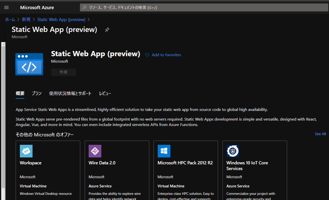Click the heart icon beside Add to Favorites

[147, 55]
